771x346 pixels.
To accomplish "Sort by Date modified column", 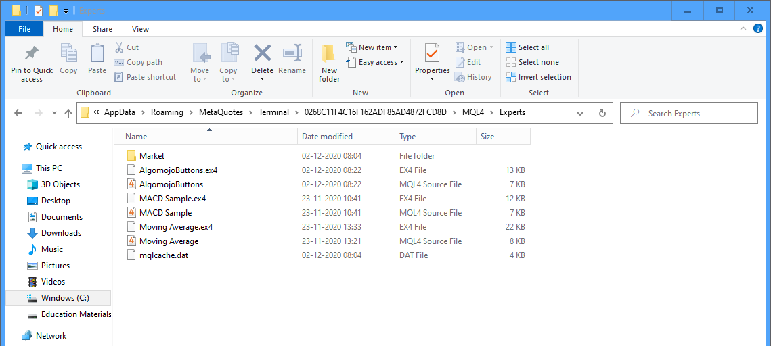I will [x=346, y=137].
